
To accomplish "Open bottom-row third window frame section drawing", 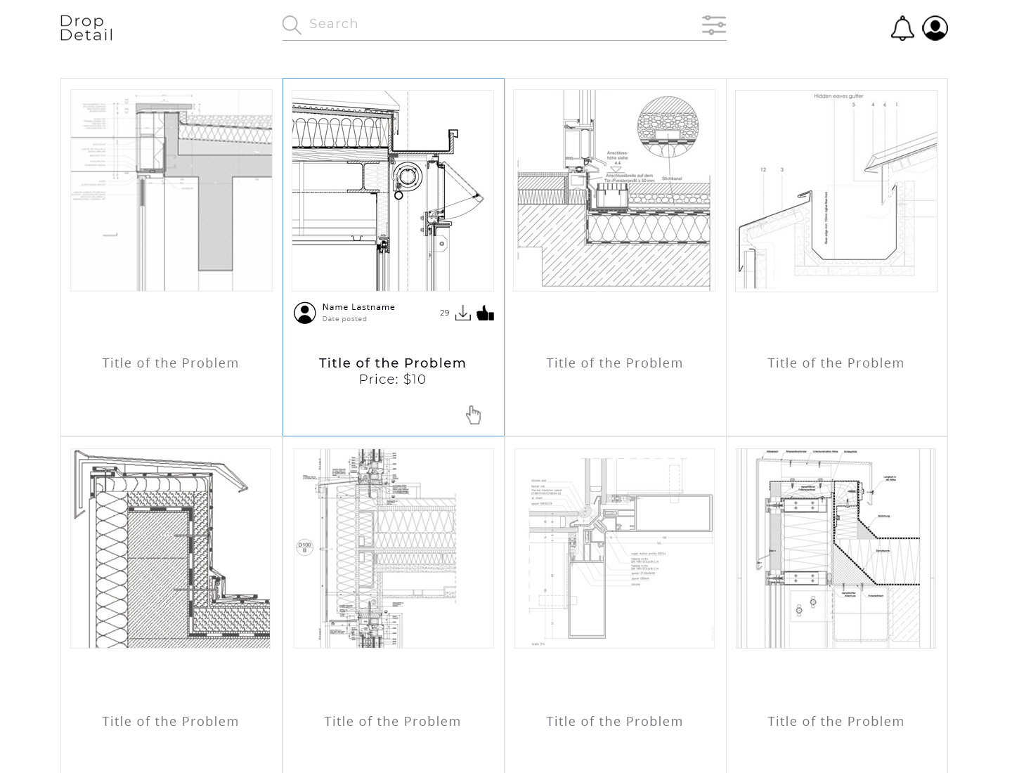I will pos(614,548).
